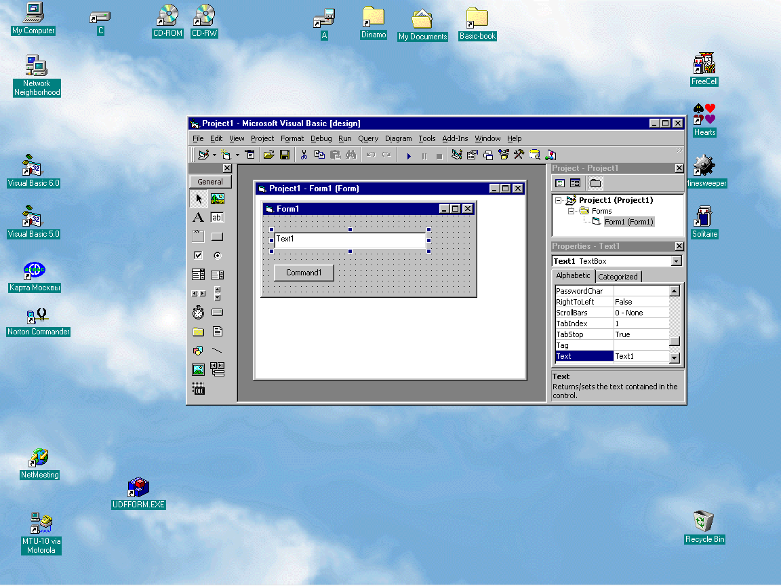
Task: Select the HScrollBar tool in the toolbox
Action: click(199, 294)
